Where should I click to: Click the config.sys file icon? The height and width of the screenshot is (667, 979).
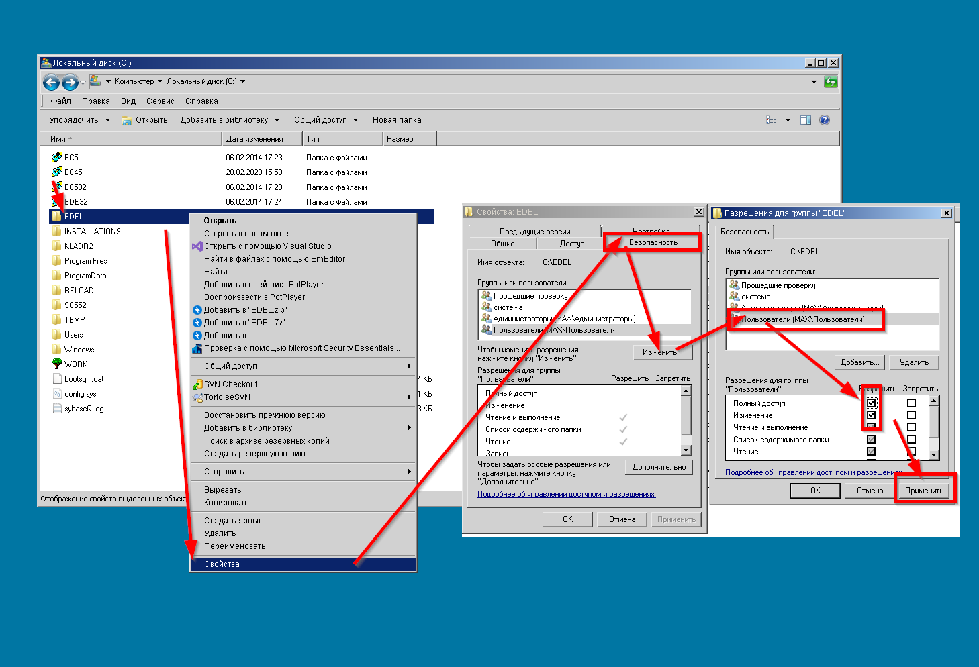[57, 394]
